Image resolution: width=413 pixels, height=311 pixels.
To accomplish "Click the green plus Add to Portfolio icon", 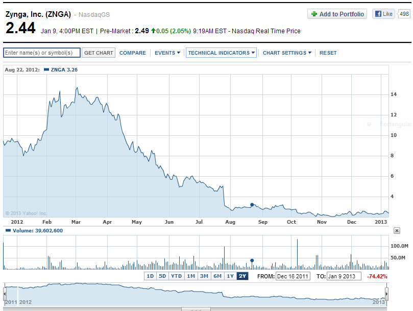I will click(313, 14).
